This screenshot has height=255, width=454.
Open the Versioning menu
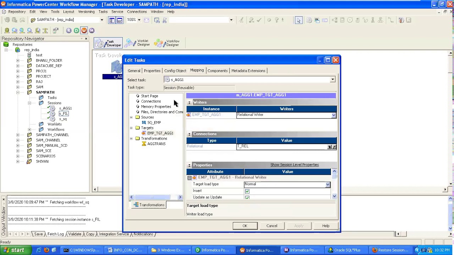86,12
